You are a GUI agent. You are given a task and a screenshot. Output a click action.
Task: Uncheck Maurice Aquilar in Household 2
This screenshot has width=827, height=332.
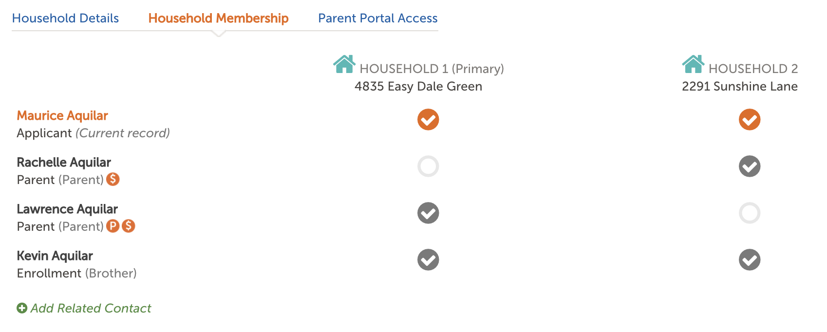pos(750,120)
